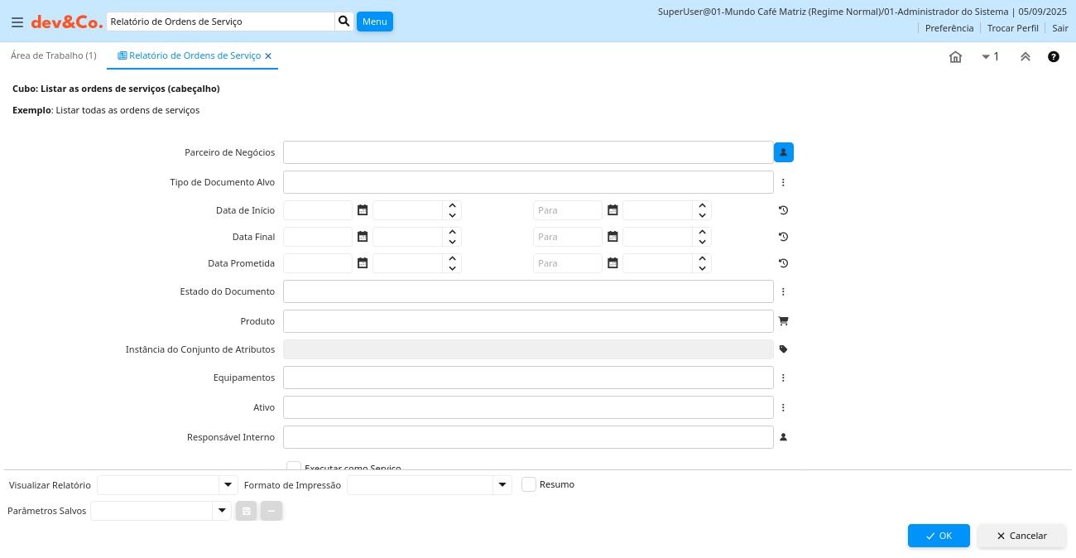1076x558 pixels.
Task: Go to home using house icon
Action: [x=955, y=57]
